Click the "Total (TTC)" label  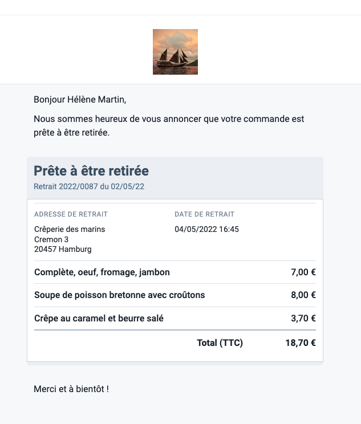coord(220,343)
